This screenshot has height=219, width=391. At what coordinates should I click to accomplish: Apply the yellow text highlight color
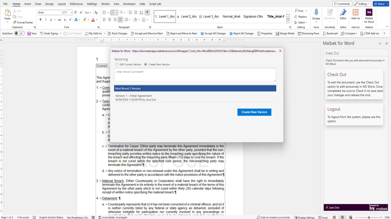[85, 20]
